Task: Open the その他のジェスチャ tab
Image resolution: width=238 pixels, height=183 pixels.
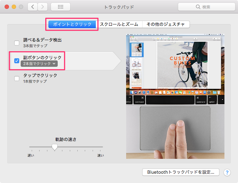Action: (x=166, y=24)
